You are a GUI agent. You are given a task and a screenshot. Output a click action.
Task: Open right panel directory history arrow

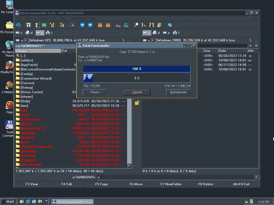pyautogui.click(x=256, y=46)
